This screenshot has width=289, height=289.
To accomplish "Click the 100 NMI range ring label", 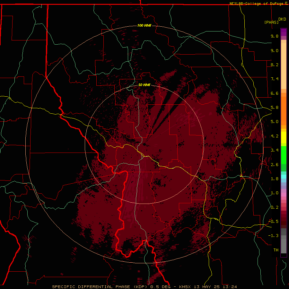I will (x=144, y=25).
